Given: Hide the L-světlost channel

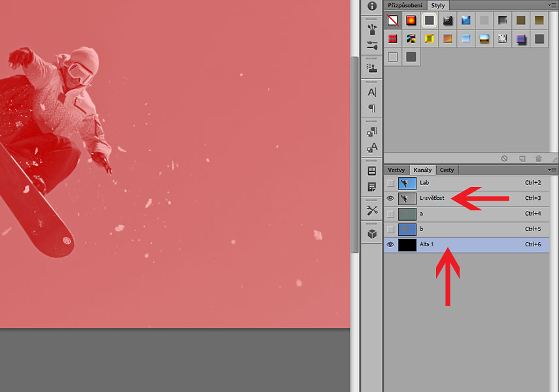Looking at the screenshot, I should 391,198.
